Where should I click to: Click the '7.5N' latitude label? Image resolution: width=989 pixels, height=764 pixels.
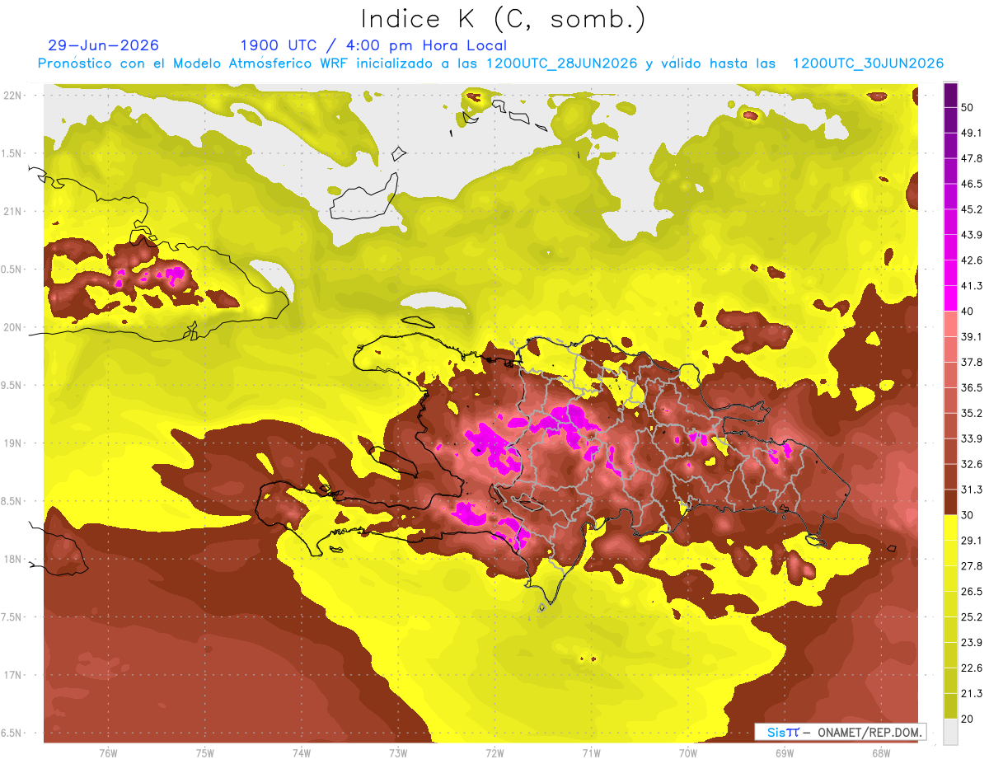[x=12, y=617]
